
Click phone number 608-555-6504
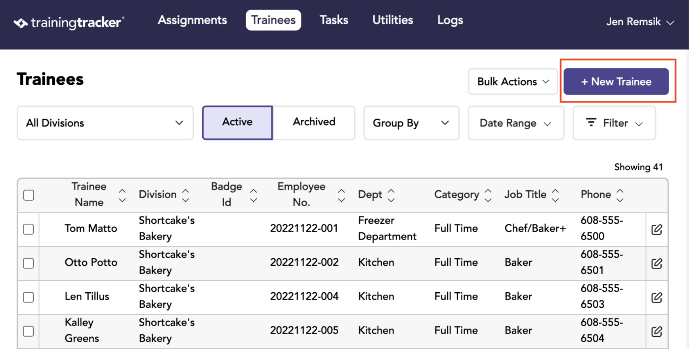[601, 330]
